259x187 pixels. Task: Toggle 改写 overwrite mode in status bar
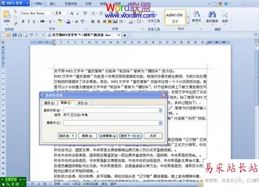coord(76,184)
